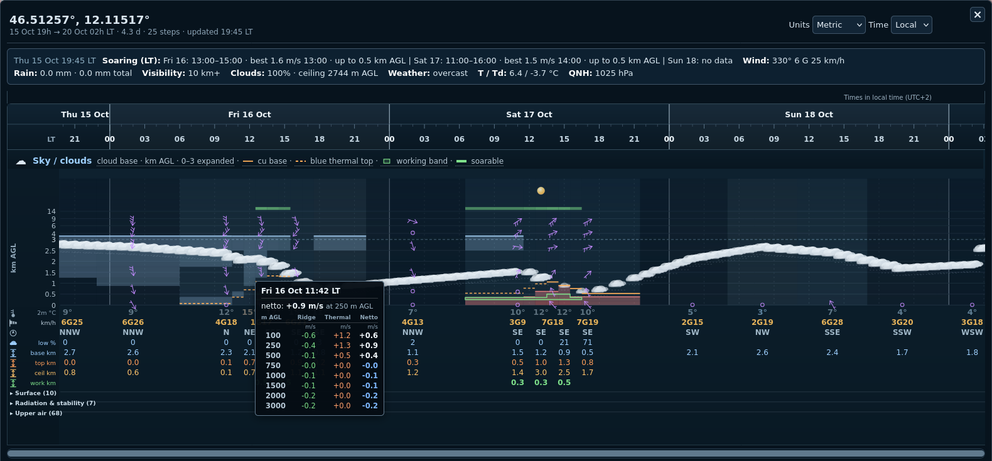Click the green soarable bar above Saturday chart
This screenshot has height=461, width=992.
click(x=523, y=208)
